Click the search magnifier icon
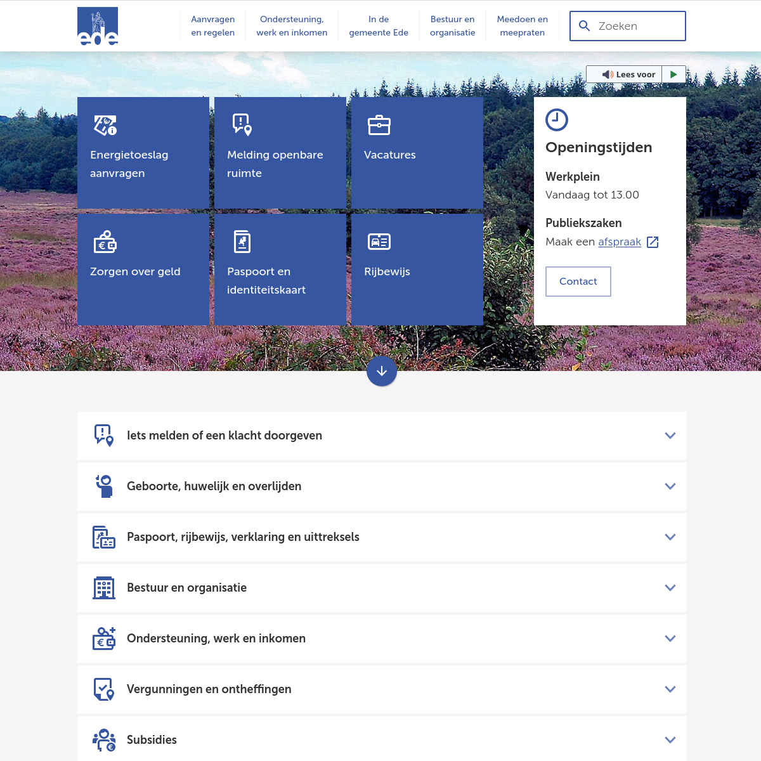 coord(585,26)
